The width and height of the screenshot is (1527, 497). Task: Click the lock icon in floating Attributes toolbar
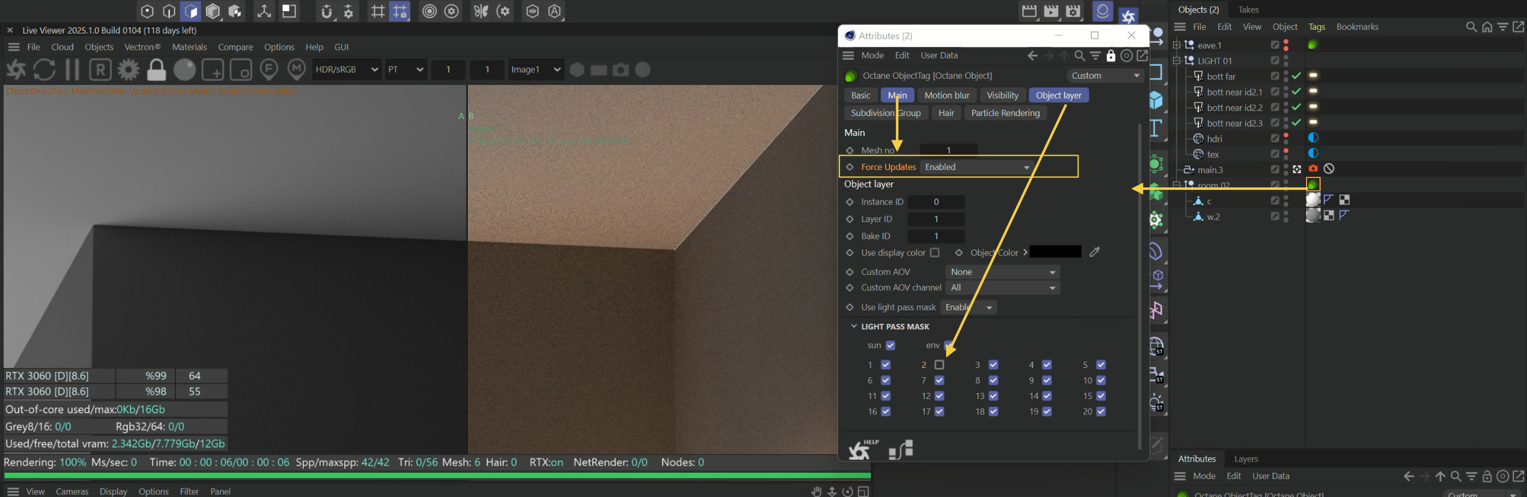coord(1111,56)
